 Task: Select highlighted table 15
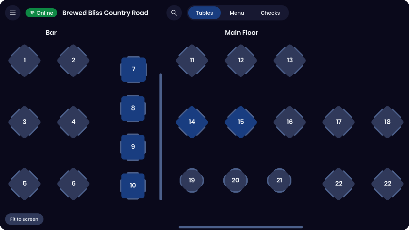(241, 122)
